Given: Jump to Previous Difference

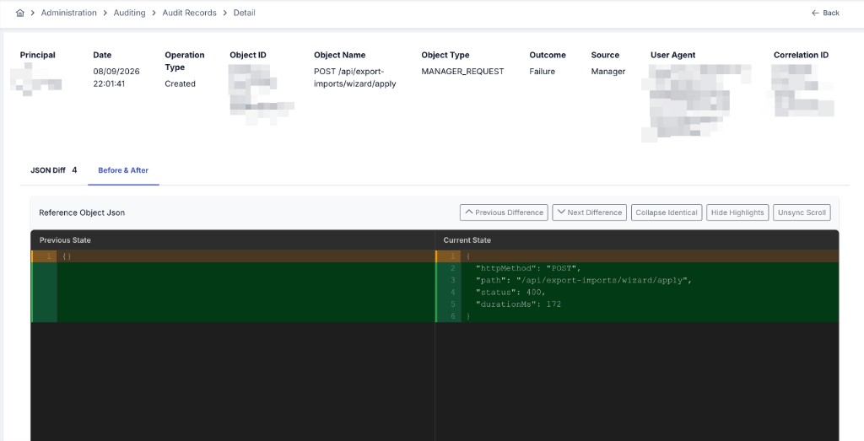Looking at the screenshot, I should pos(504,212).
